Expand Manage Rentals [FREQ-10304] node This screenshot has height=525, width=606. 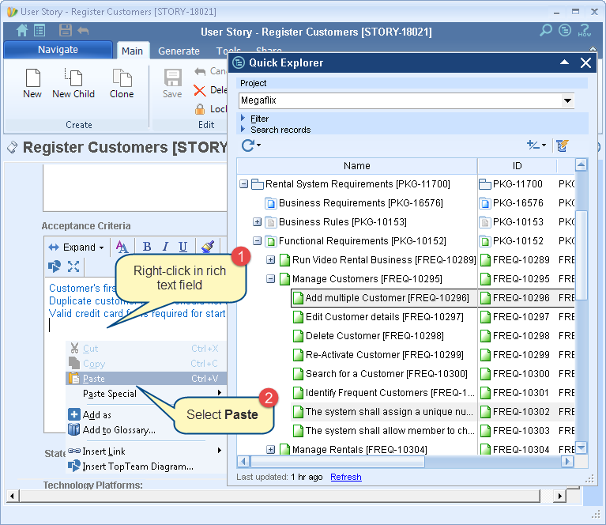(x=270, y=450)
